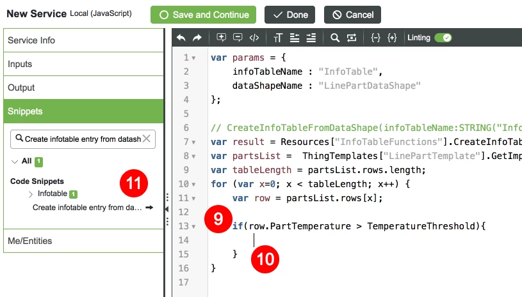Click the replace icon in editor toolbar

[352, 38]
